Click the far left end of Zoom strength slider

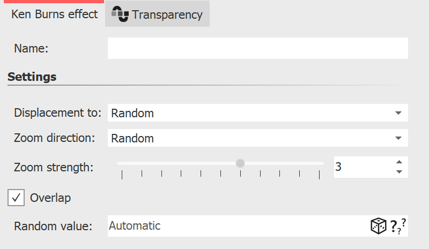coord(118,163)
